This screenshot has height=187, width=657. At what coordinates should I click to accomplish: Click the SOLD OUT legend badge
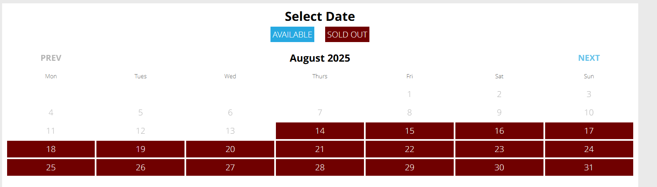point(347,35)
